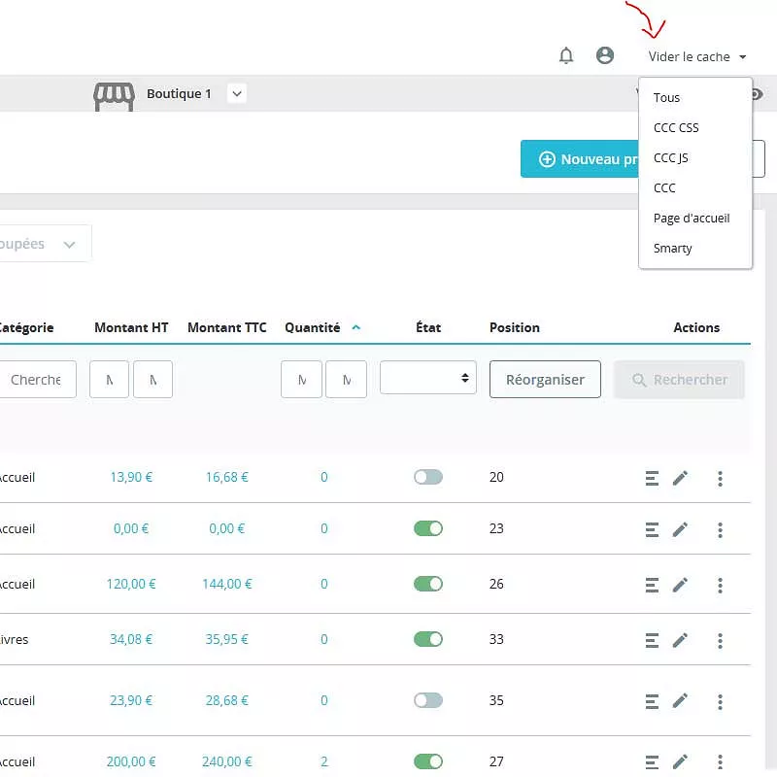Screen dimensions: 777x777
Task: Open list icon for the 23,90 € row
Action: coord(652,701)
